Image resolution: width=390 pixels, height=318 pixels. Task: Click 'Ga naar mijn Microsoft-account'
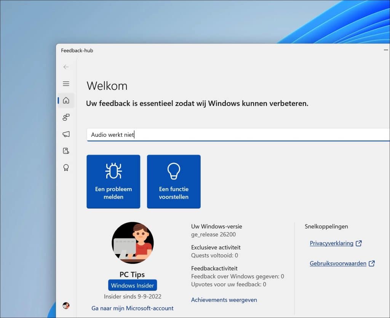[132, 308]
